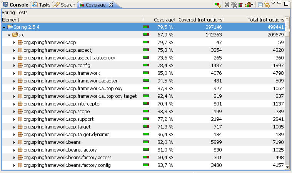Expand org.springframework.aop.config package

coord(14,66)
